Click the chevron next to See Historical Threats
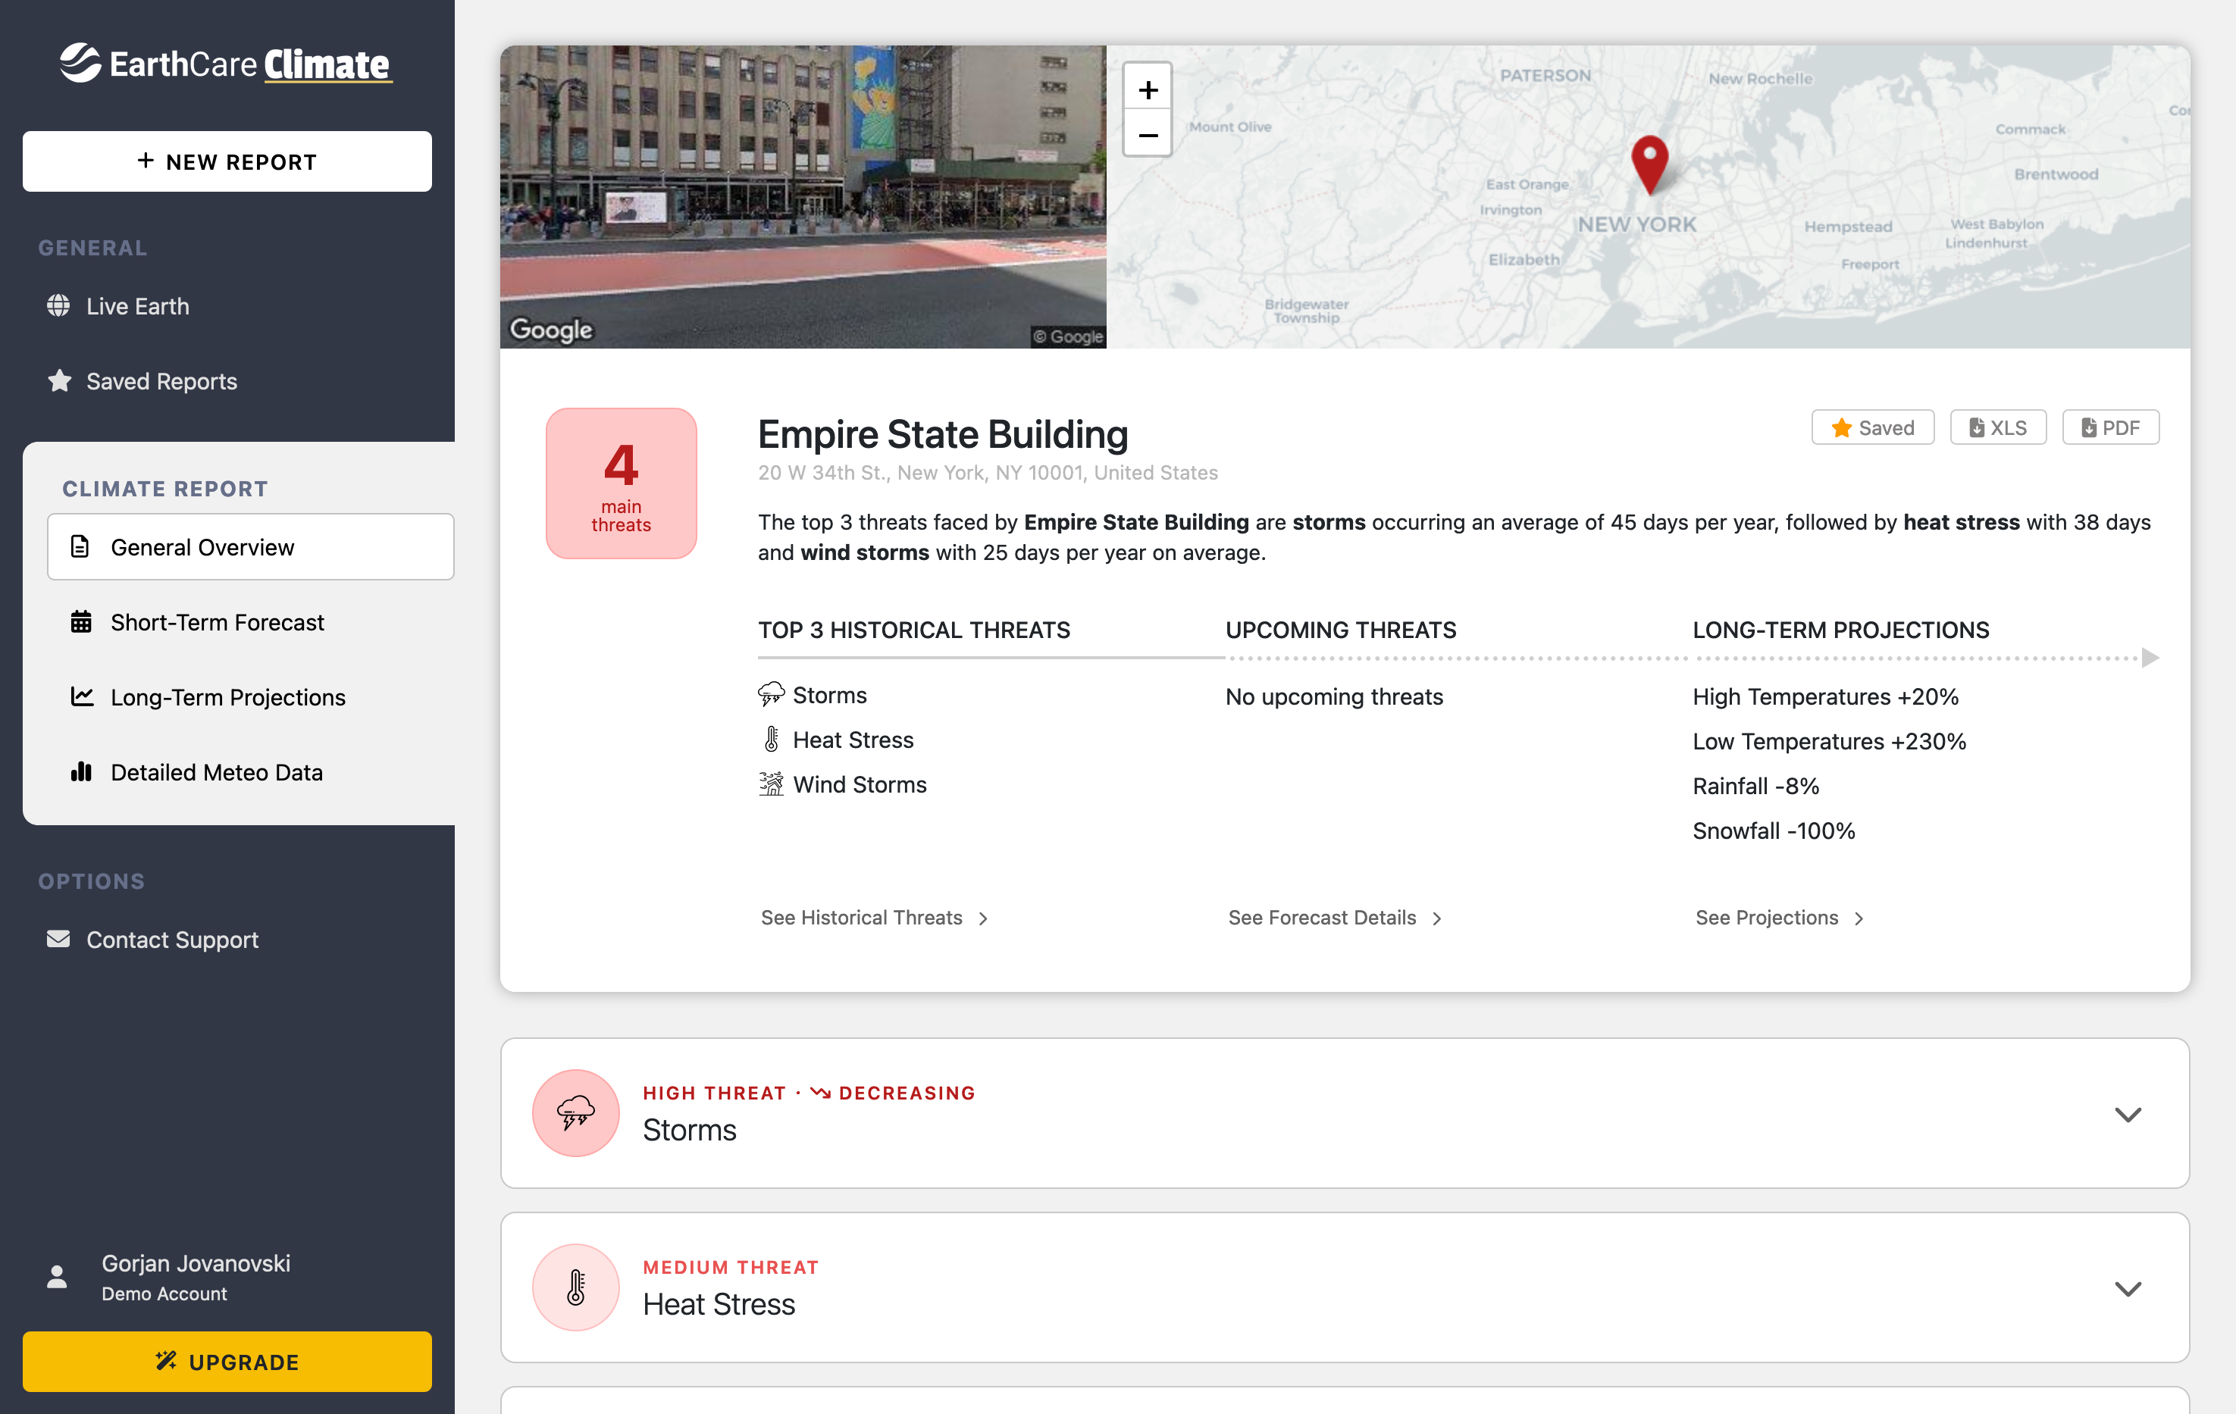 983,918
